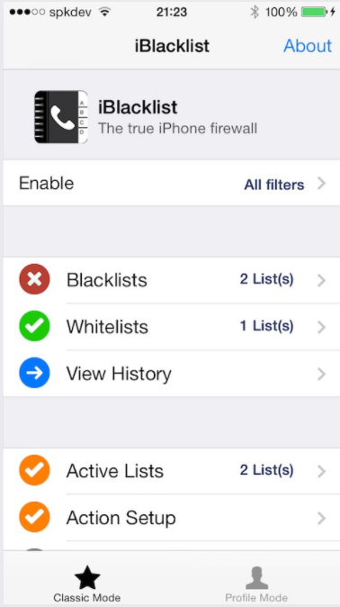Viewport: 340px width, 607px height.
Task: Open the Action Setup row
Action: click(x=170, y=518)
